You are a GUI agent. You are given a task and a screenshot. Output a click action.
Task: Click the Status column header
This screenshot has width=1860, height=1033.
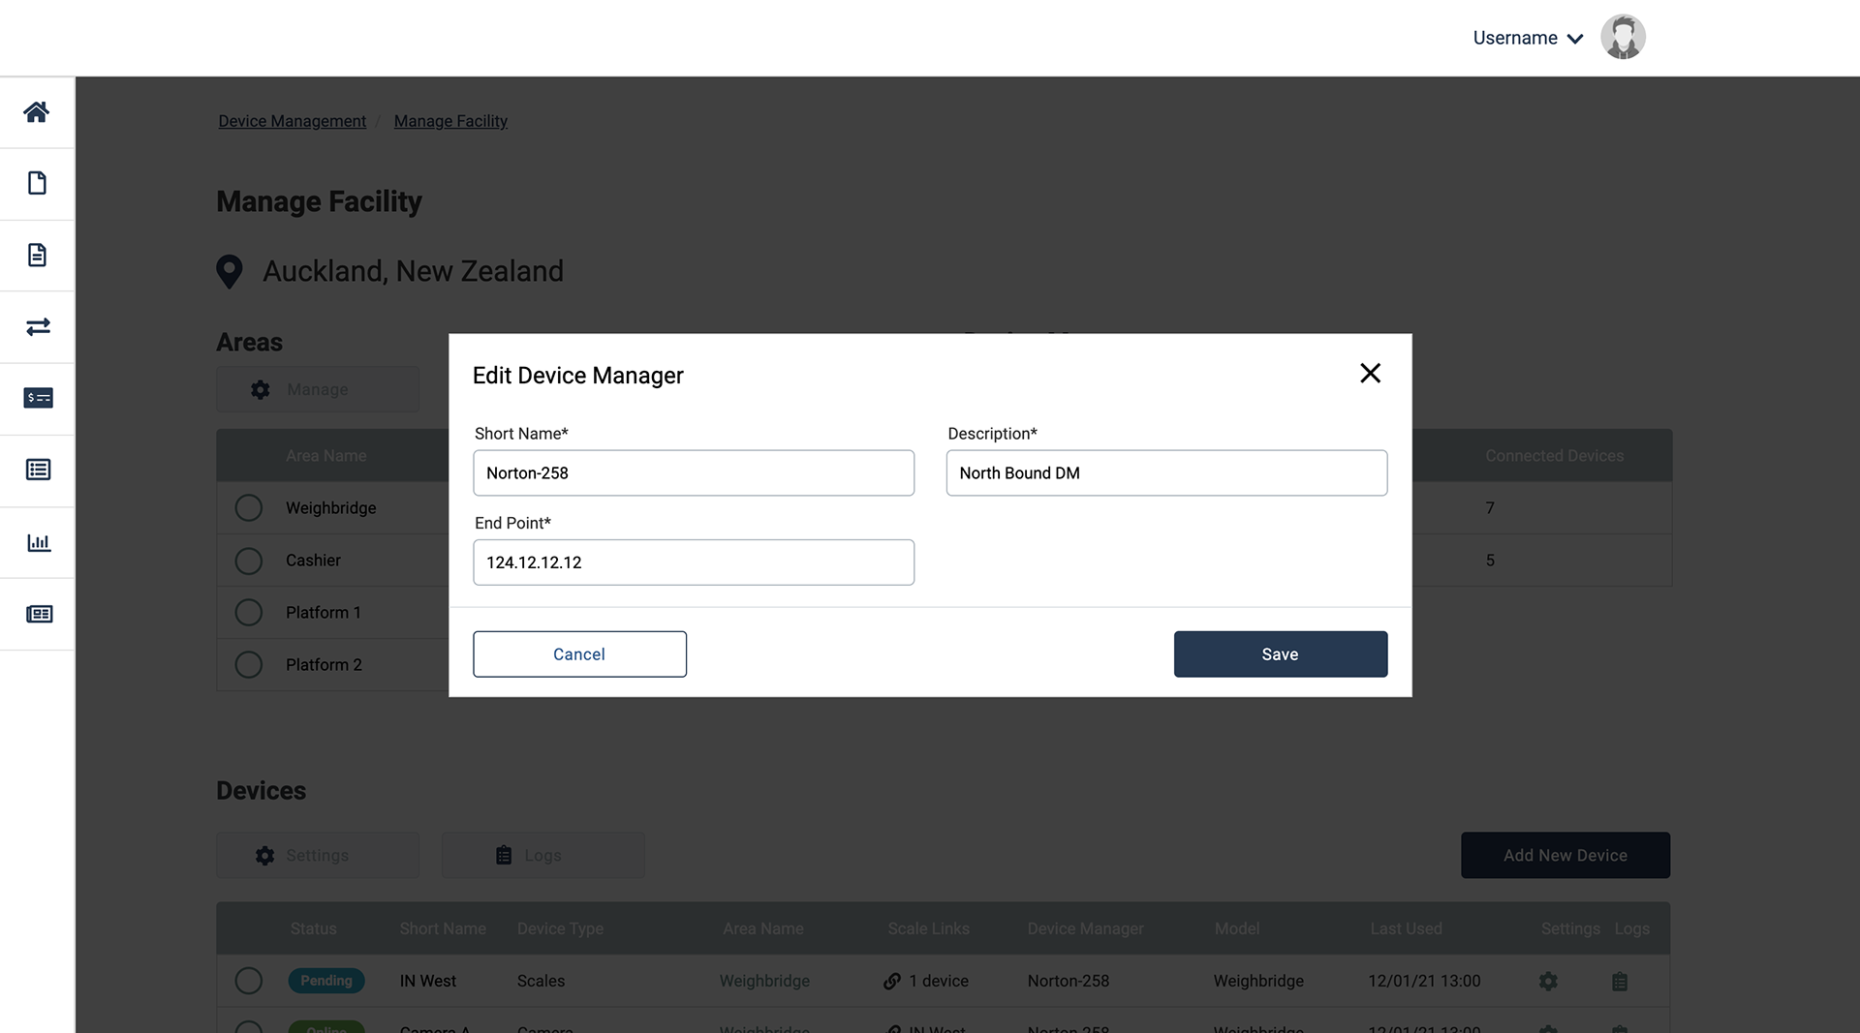313,928
